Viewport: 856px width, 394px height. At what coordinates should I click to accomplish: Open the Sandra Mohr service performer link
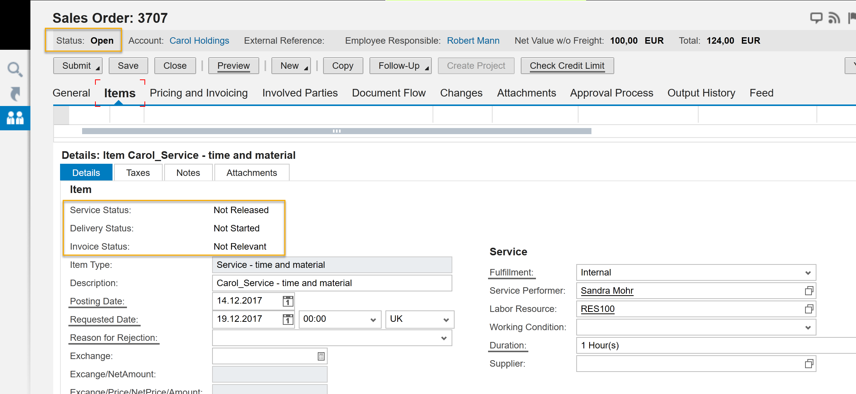[607, 291]
